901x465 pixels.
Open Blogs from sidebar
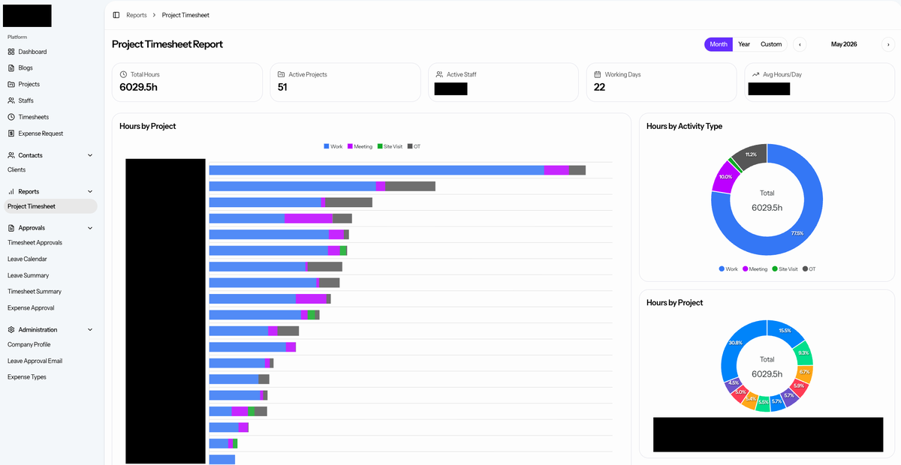[26, 67]
